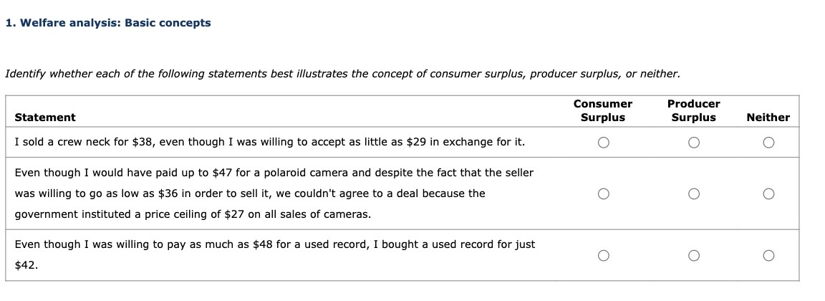This screenshot has width=825, height=301.
Task: Select Producer Surplus for the polaroid camera statement
Action: pos(693,194)
